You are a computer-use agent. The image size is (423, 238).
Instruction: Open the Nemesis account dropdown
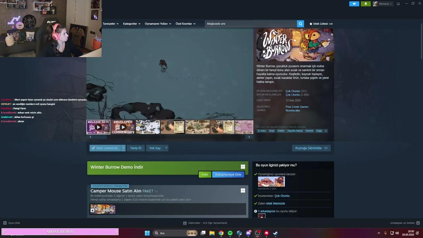point(383,4)
